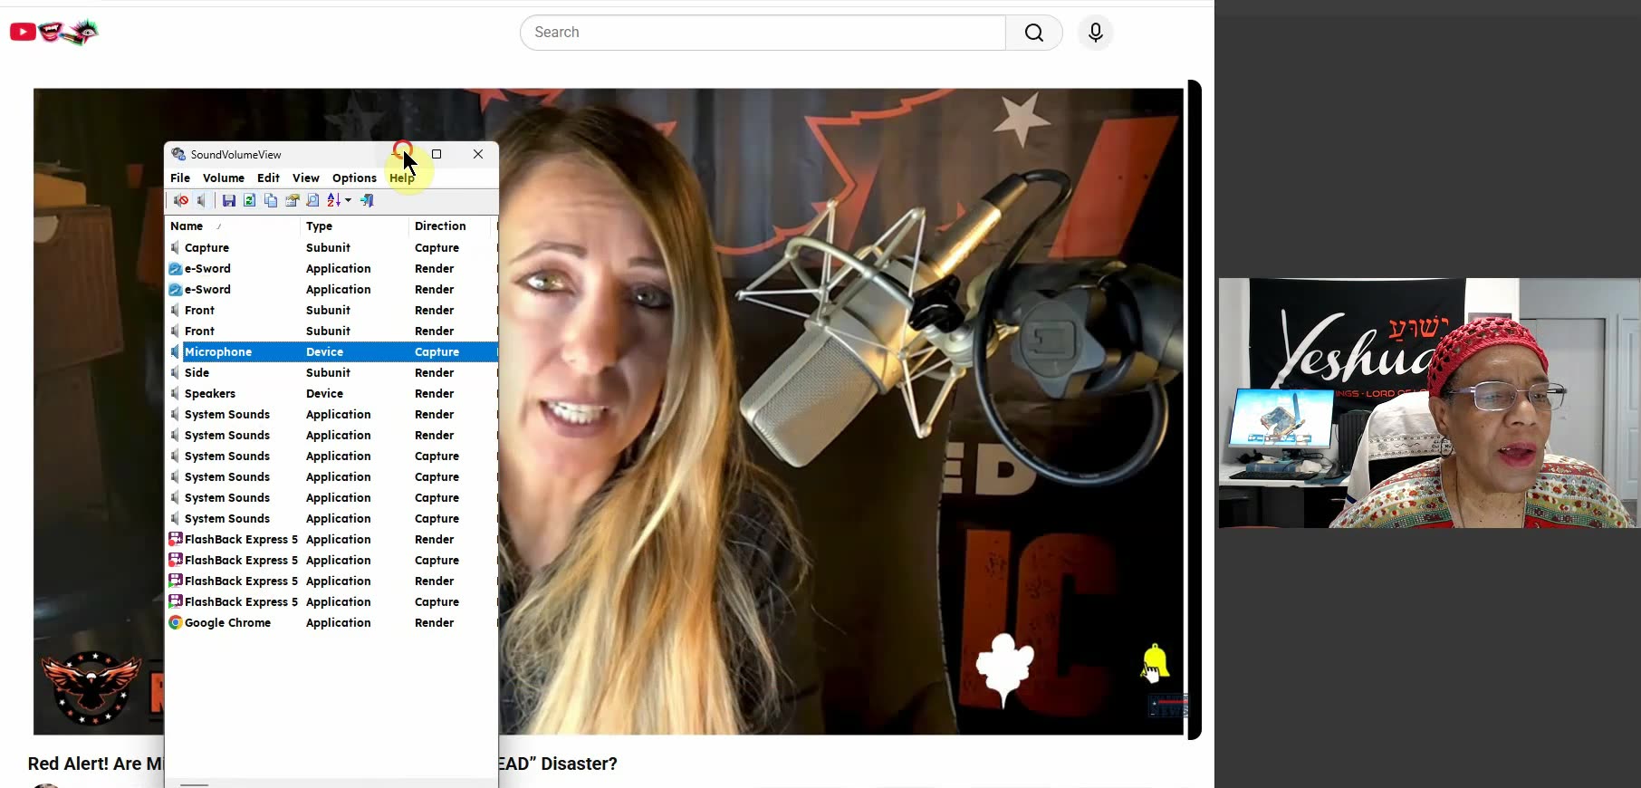Open the Volume menu
This screenshot has height=788, width=1641.
pyautogui.click(x=224, y=178)
